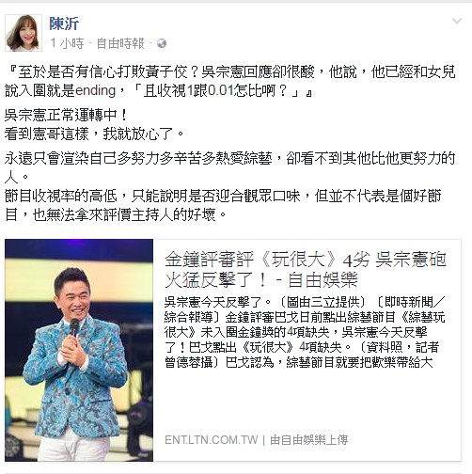Open the post options chevron menu
This screenshot has height=474, width=472.
[457, 22]
